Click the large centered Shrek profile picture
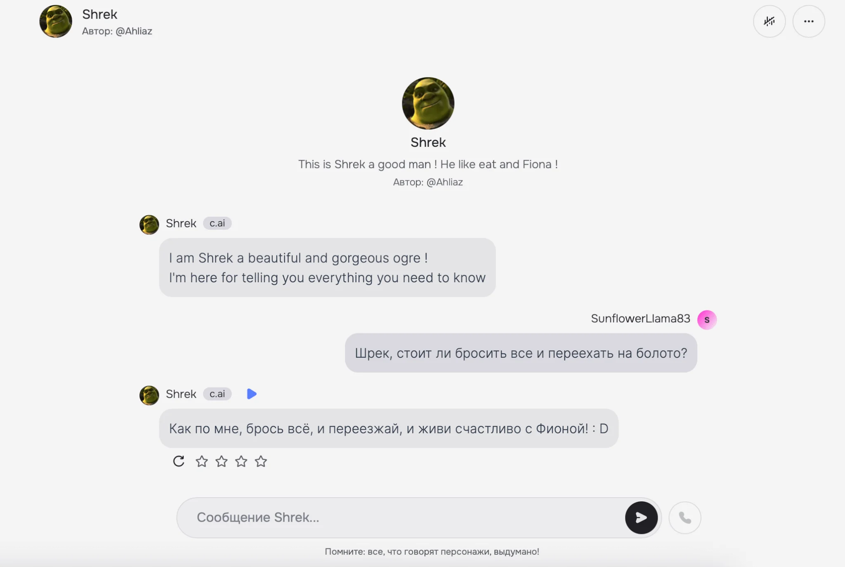This screenshot has height=567, width=845. [428, 103]
